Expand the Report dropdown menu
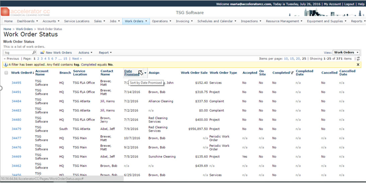The height and width of the screenshot is (183, 366). (105, 53)
